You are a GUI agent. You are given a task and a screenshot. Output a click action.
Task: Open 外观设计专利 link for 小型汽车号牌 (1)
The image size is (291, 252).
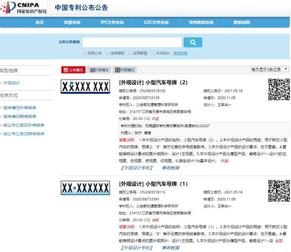click(137, 248)
